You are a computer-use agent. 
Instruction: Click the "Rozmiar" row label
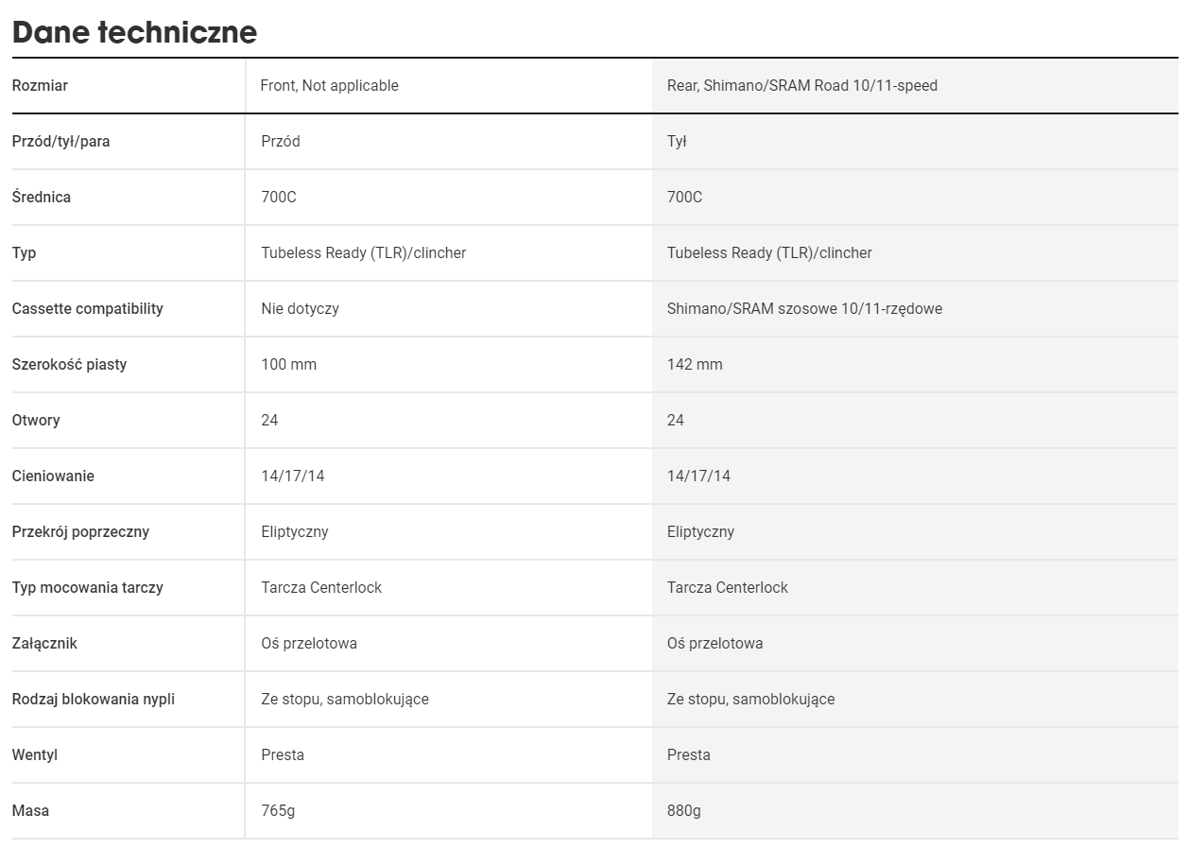40,86
